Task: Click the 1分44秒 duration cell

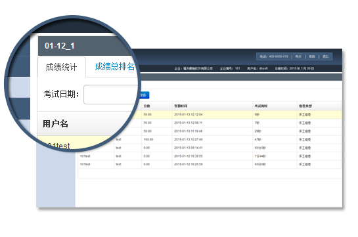Action: [260, 156]
